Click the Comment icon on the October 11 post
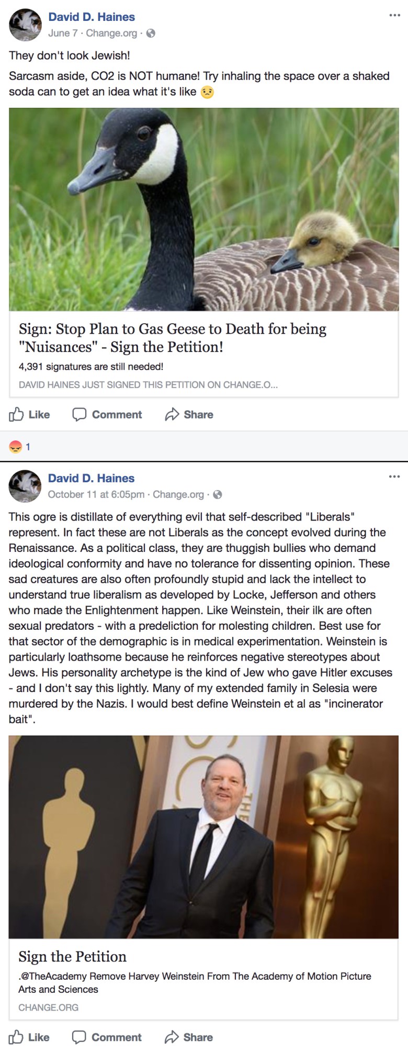408x1053 pixels. click(x=79, y=1037)
